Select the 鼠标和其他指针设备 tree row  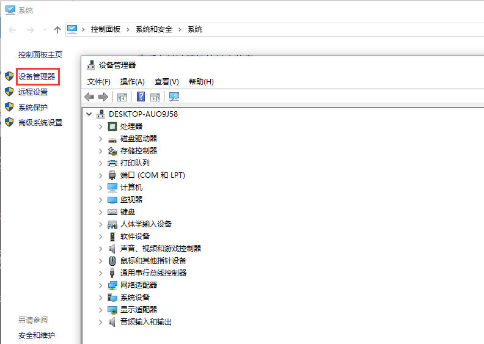(153, 261)
